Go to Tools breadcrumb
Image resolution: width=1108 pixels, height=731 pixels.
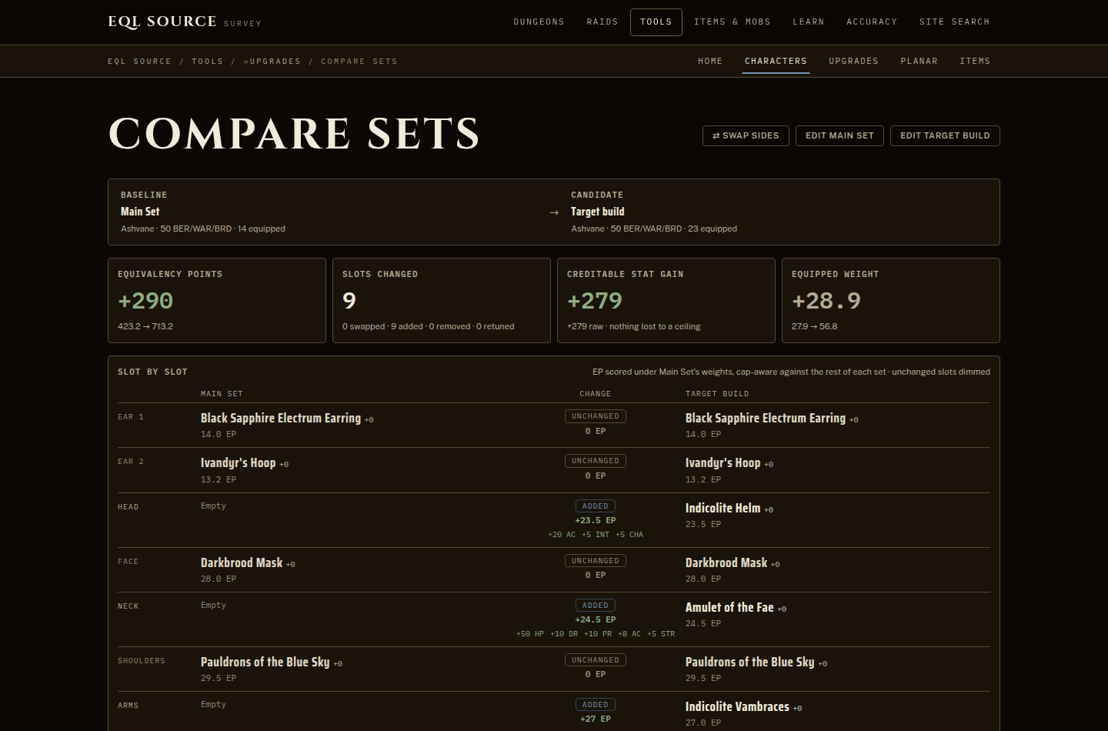[x=207, y=62]
